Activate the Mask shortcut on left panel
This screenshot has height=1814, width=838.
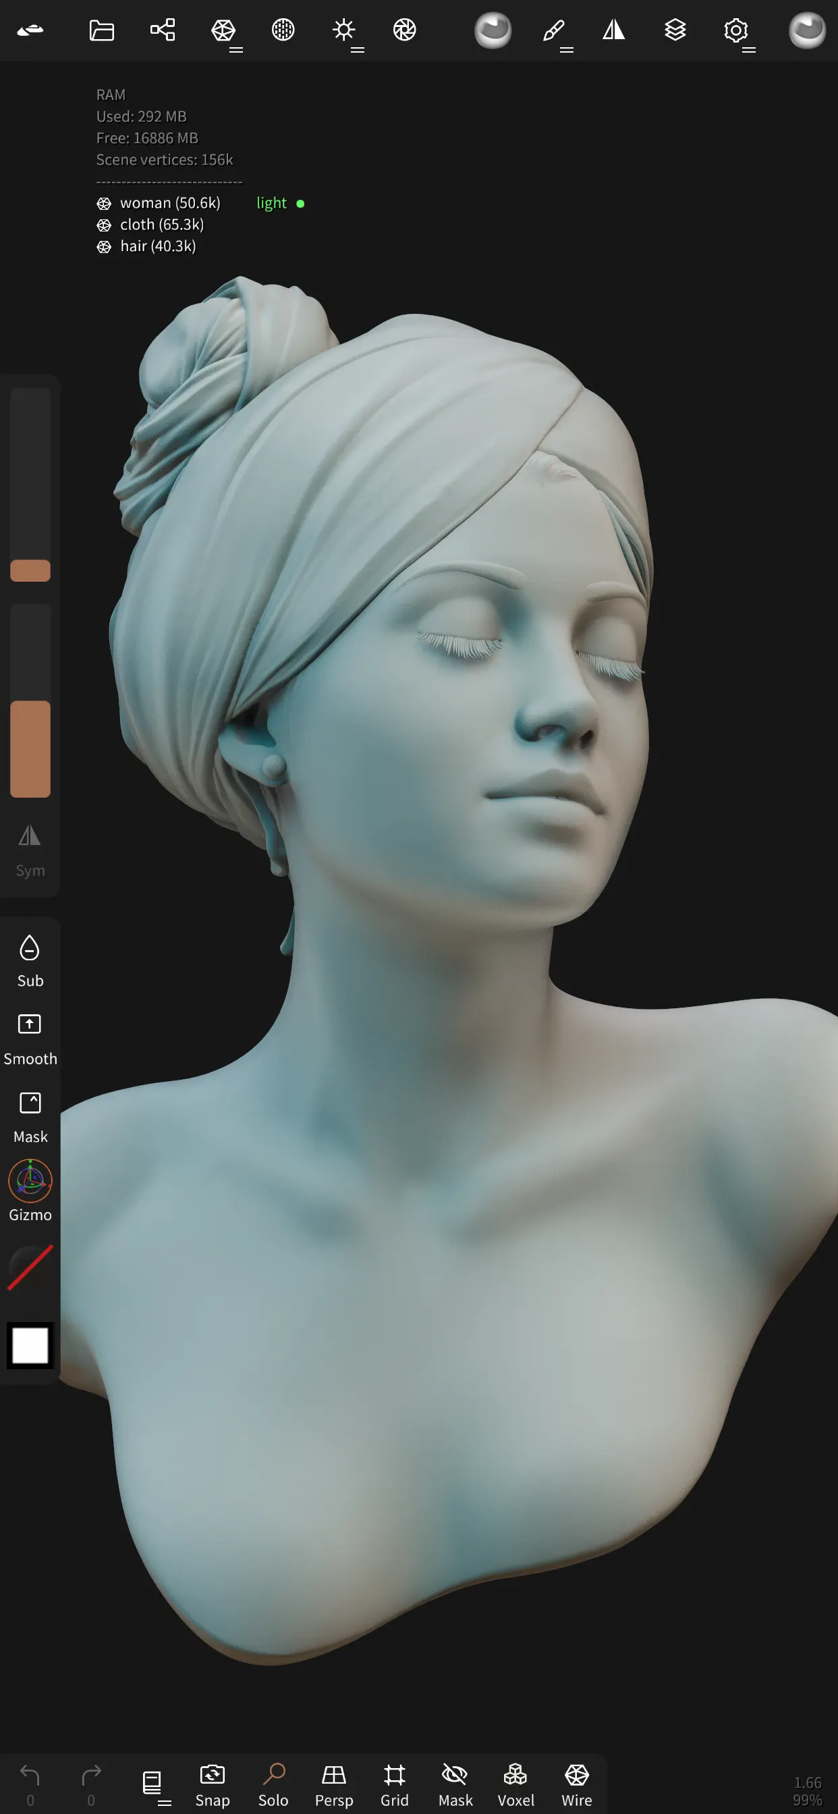click(30, 1117)
